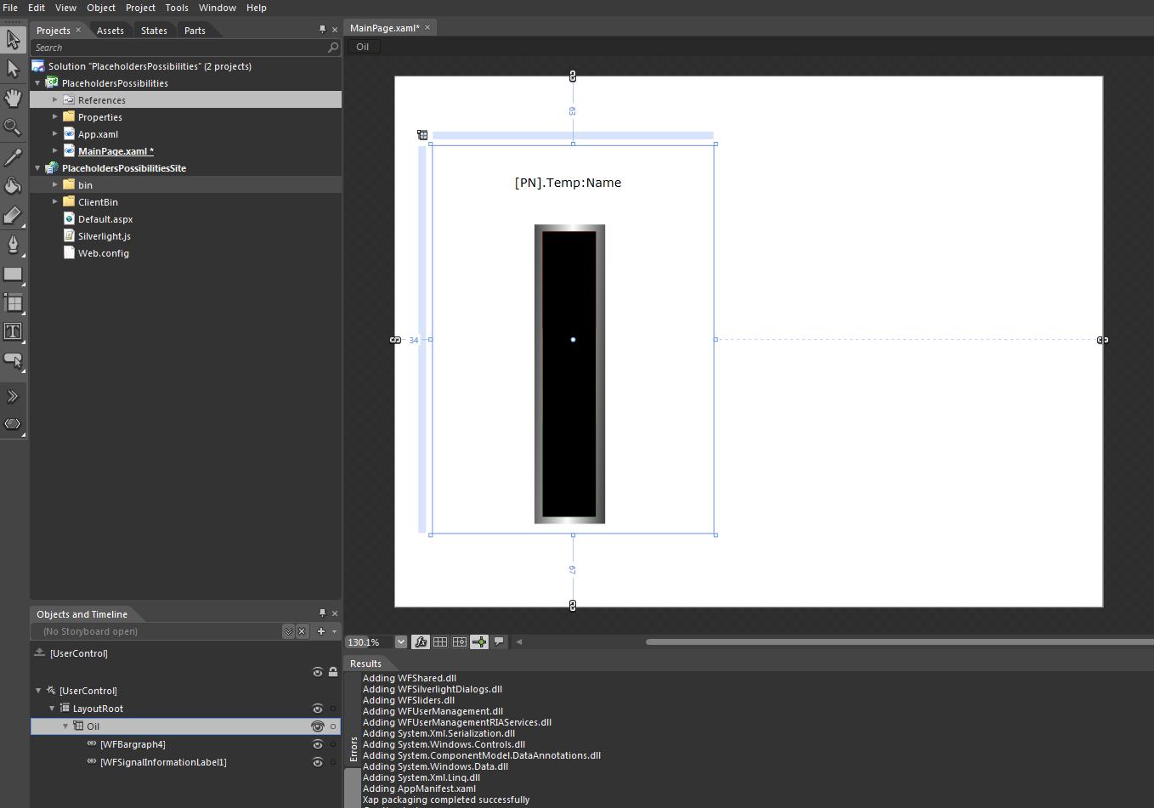Viewport: 1154px width, 808px height.
Task: Open the zoom percentage dropdown
Action: 401,642
